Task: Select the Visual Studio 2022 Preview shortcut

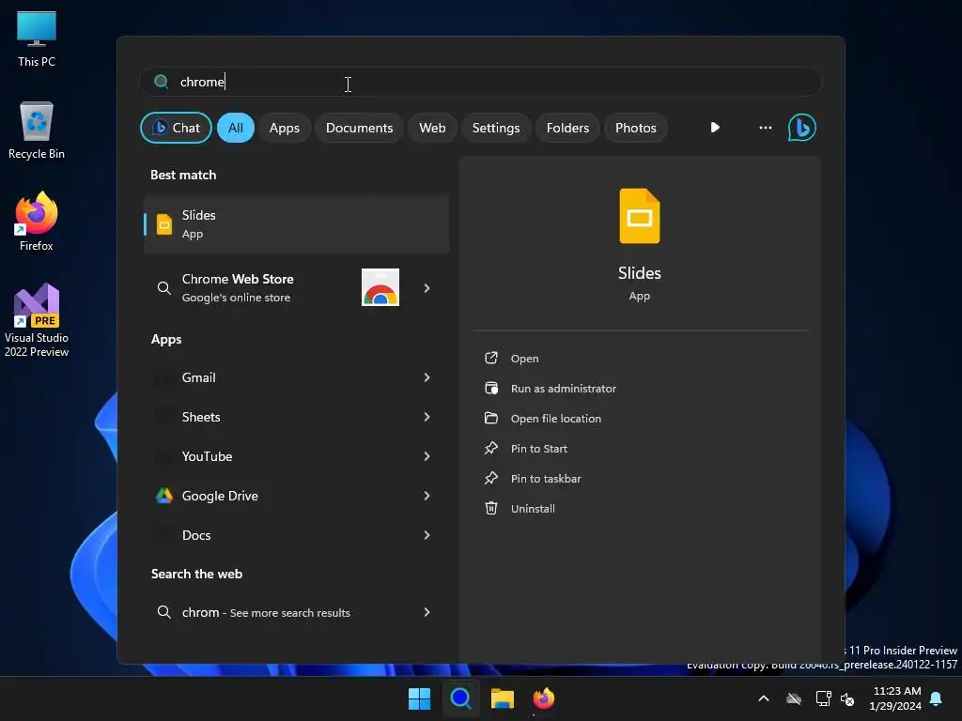Action: (37, 321)
